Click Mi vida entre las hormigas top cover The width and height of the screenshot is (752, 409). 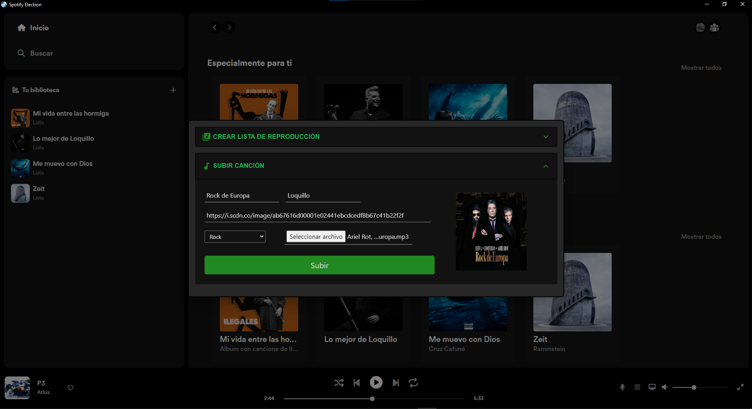[x=259, y=102]
